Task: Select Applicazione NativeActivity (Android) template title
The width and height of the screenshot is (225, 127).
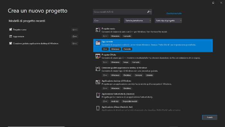Action: [118, 94]
